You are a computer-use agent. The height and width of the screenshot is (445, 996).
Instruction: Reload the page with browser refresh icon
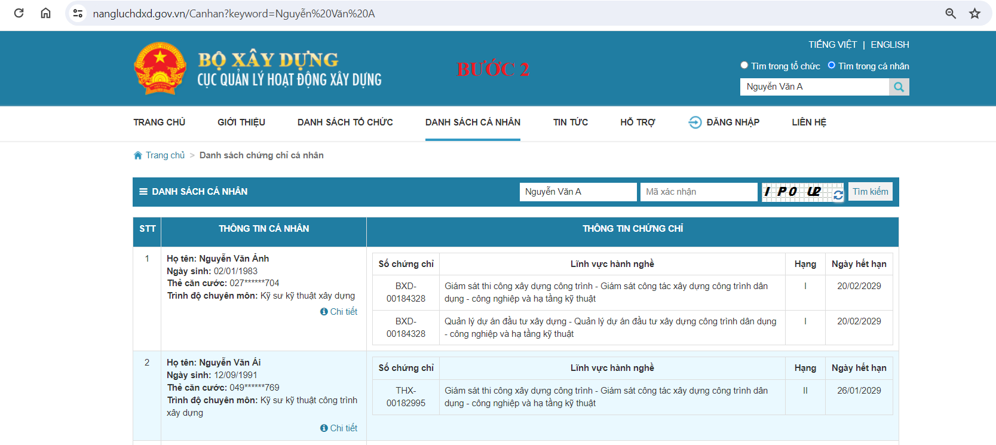(x=19, y=13)
